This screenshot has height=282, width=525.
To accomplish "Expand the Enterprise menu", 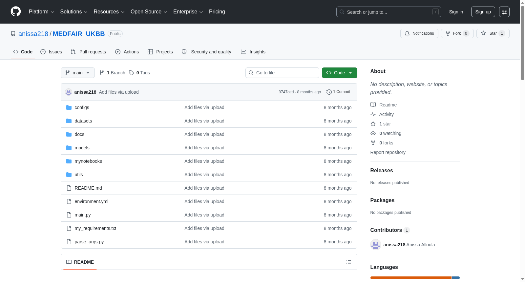I will point(188,12).
